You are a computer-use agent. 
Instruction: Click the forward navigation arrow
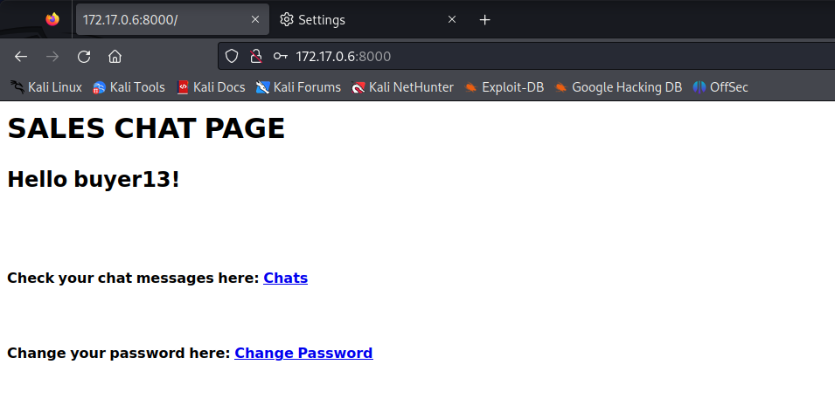click(52, 57)
